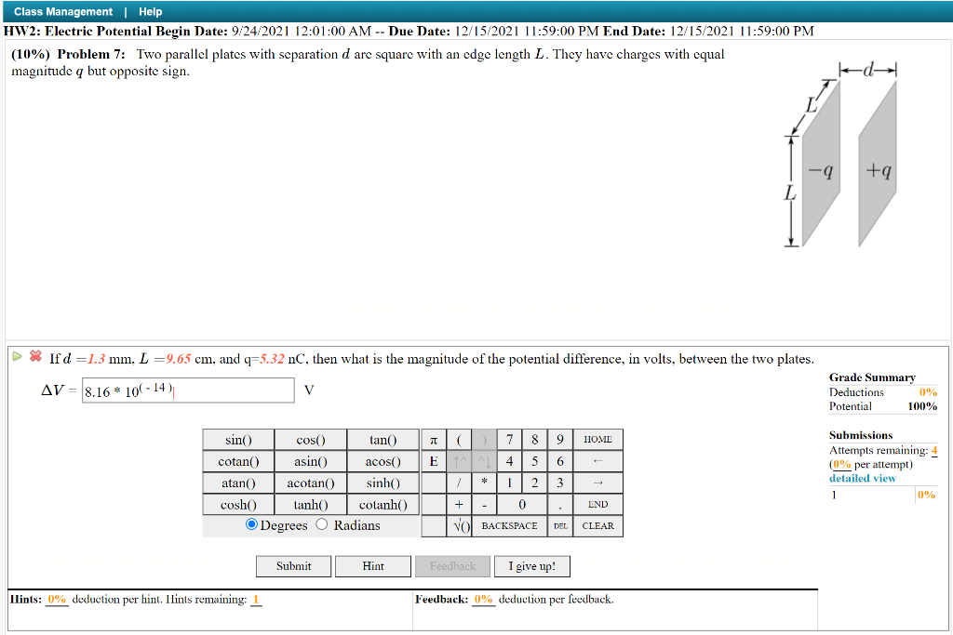953x635 pixels.
Task: Open the Class Management menu
Action: 63,11
